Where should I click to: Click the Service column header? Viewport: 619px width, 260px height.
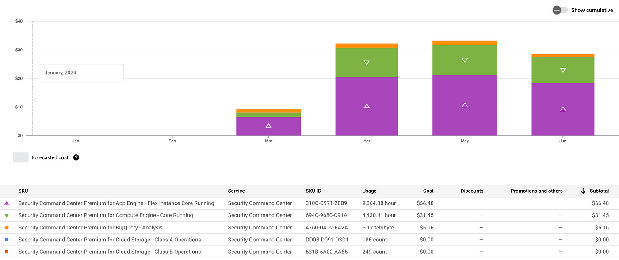tap(236, 191)
